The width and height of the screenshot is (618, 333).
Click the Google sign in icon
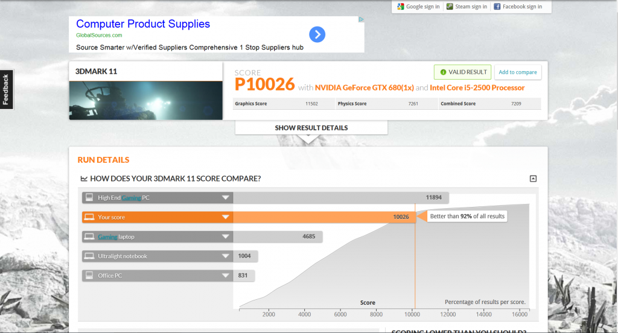[x=400, y=7]
